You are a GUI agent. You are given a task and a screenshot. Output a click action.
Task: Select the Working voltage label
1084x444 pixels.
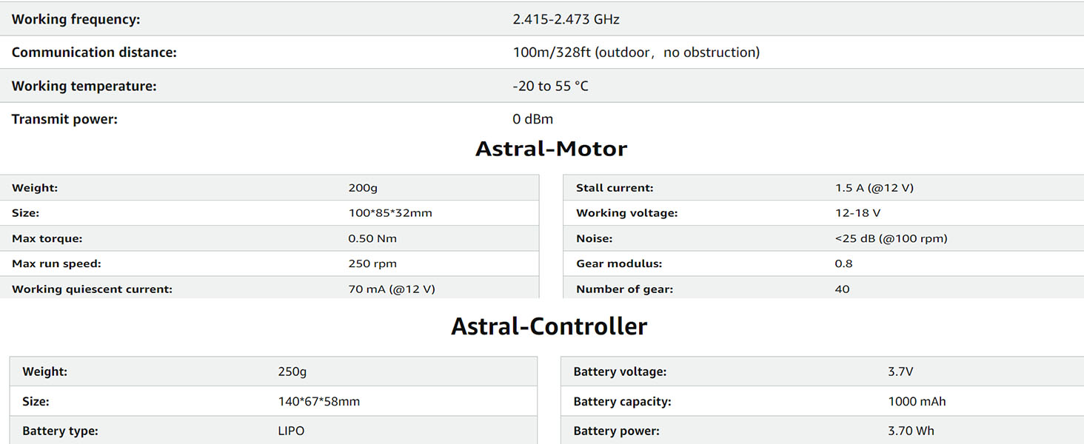tap(626, 213)
